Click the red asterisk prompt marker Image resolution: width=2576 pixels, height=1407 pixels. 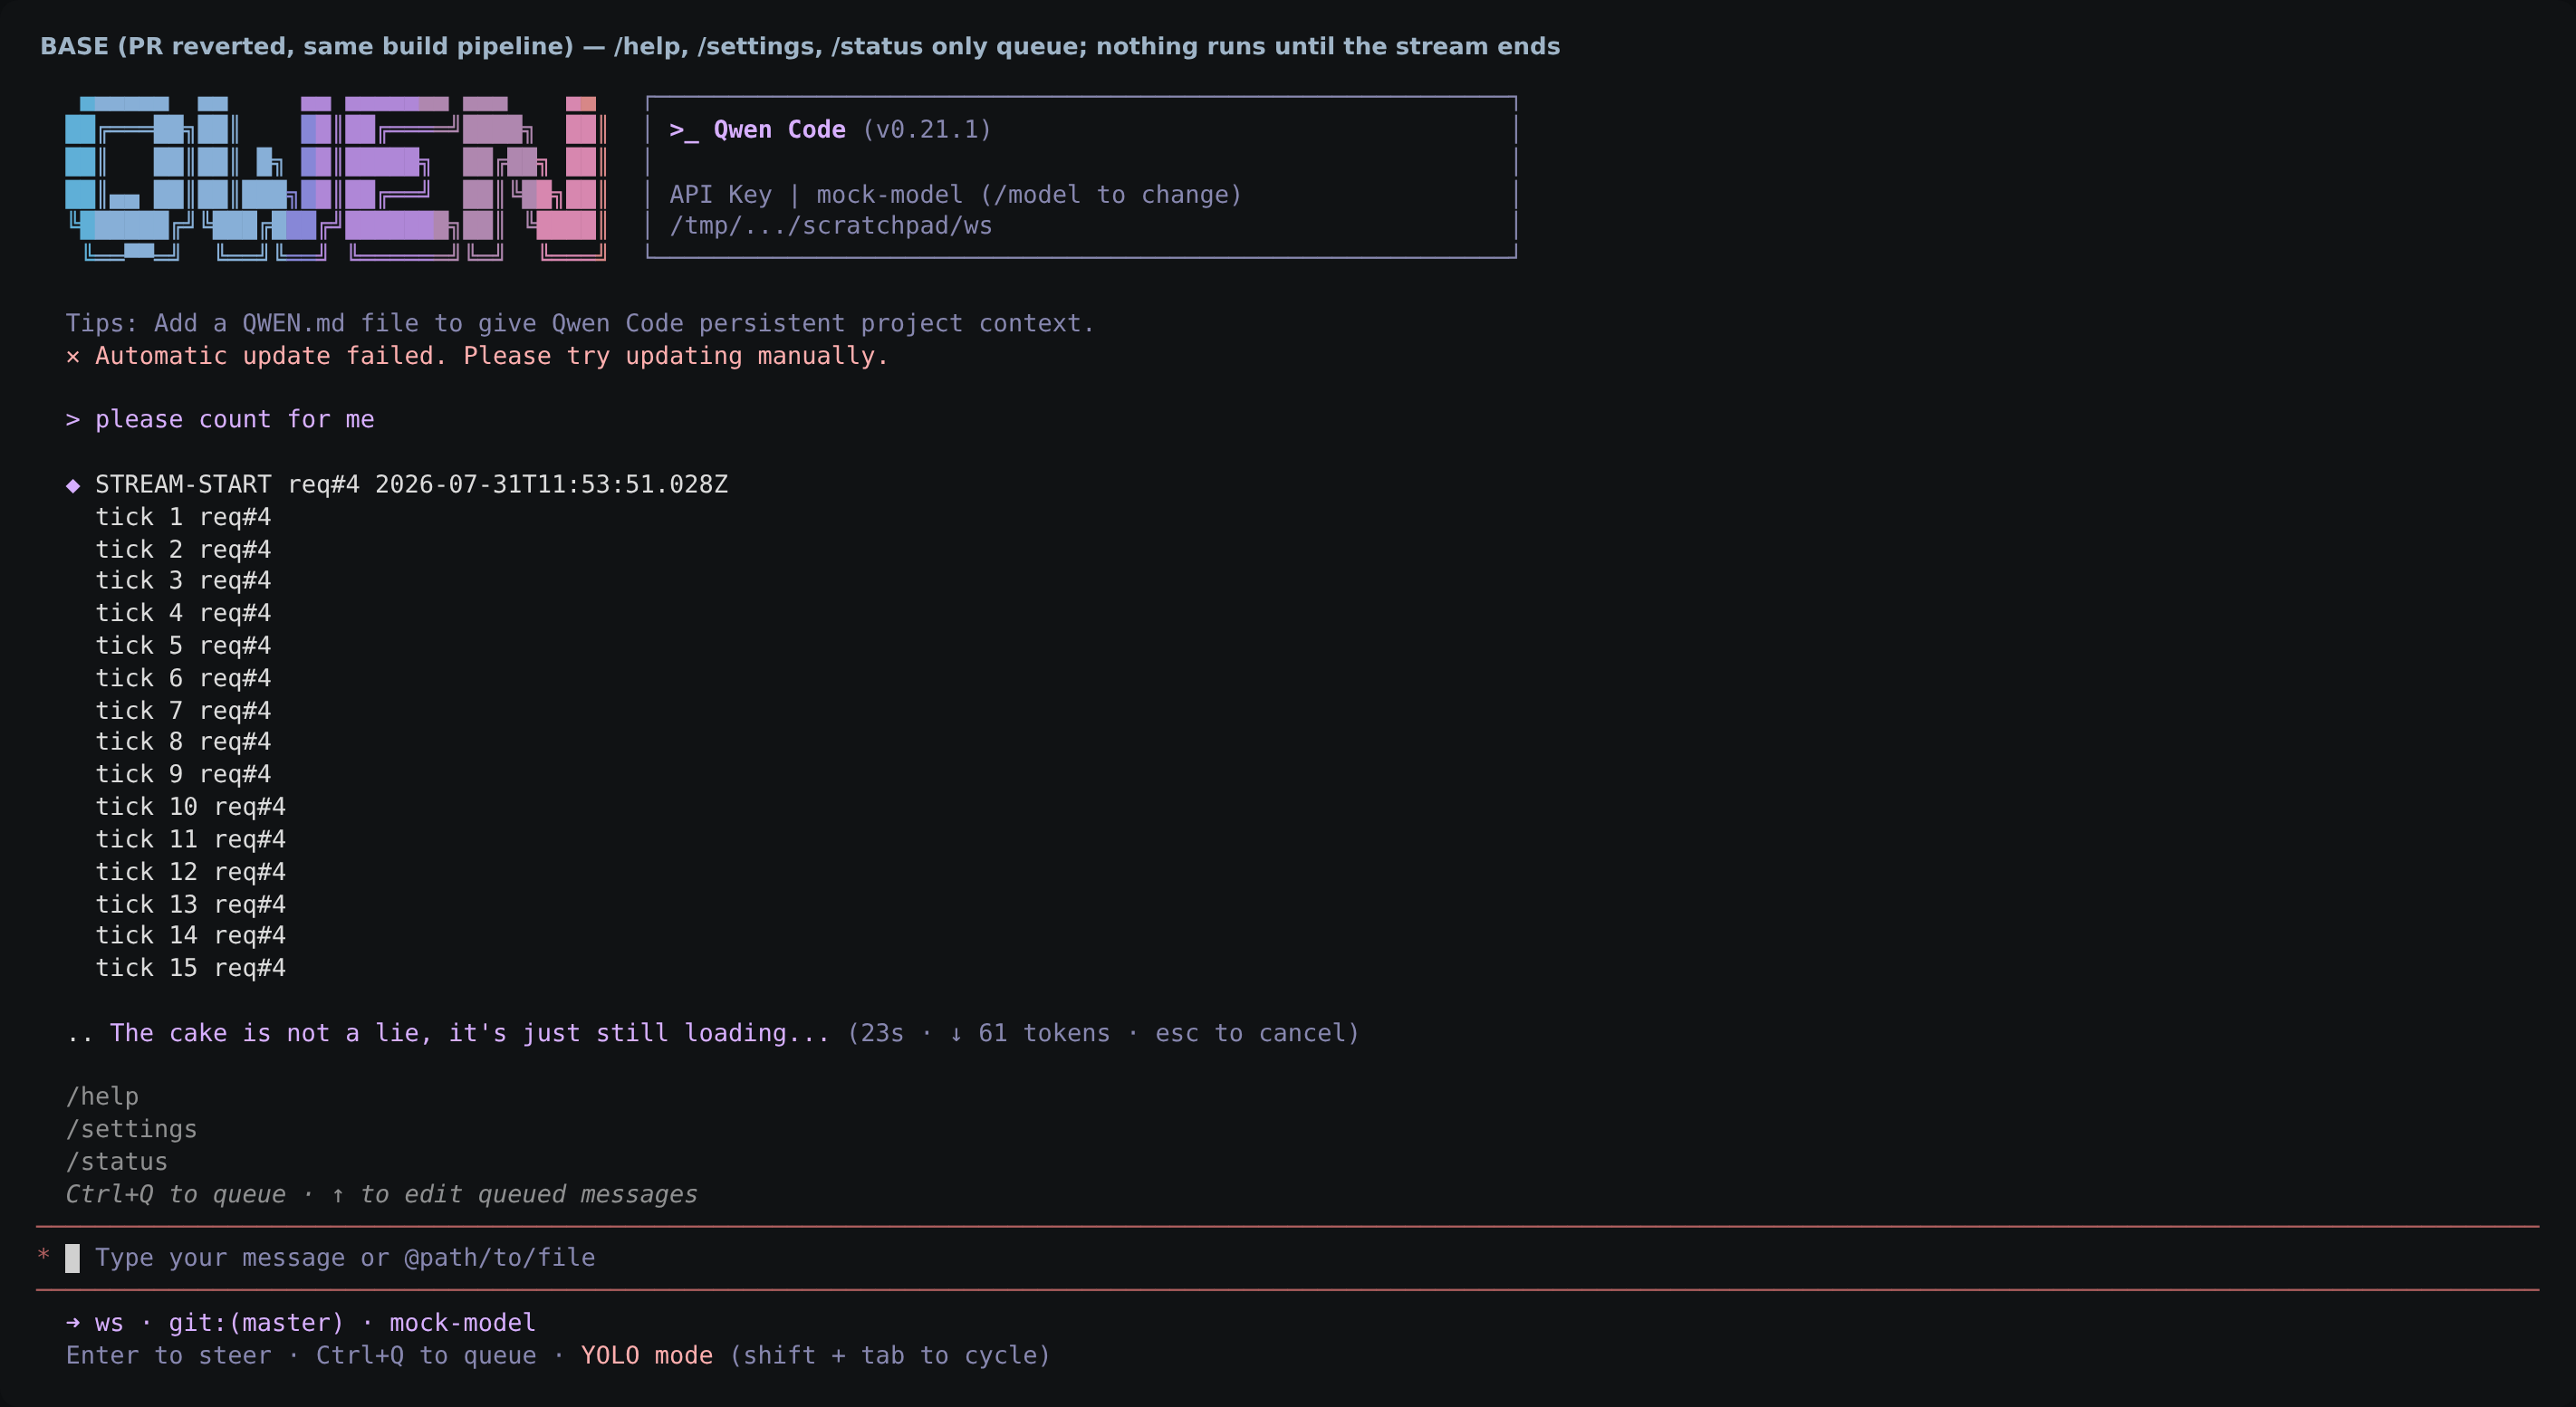(43, 1257)
